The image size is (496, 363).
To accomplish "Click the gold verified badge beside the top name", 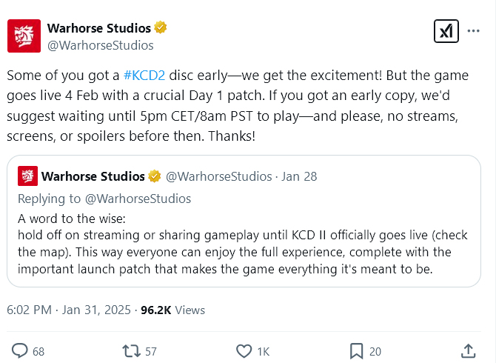I will [161, 27].
